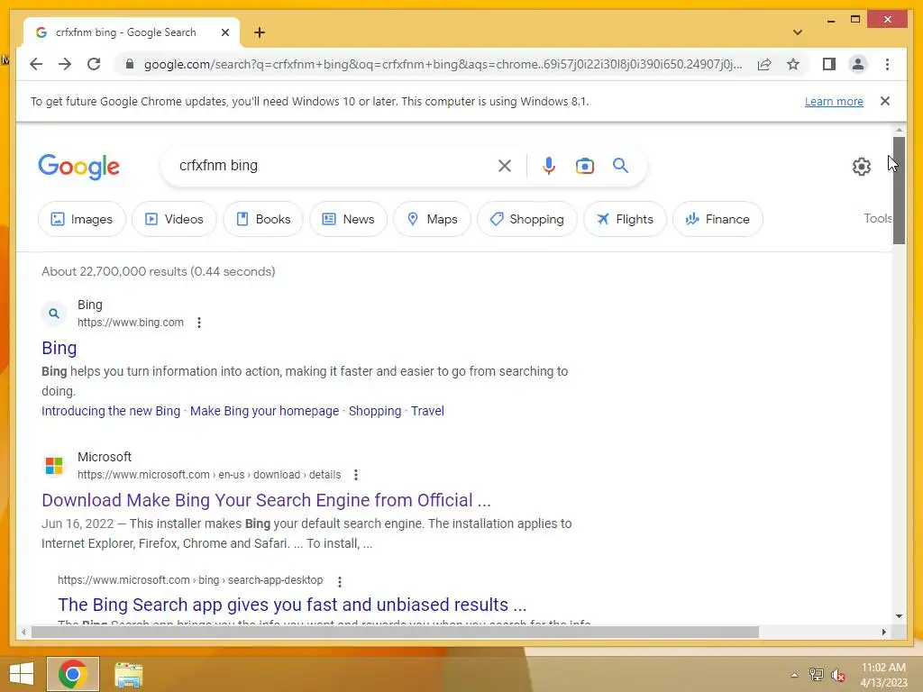923x692 pixels.
Task: Click the scroll down arrow
Action: pos(899,616)
